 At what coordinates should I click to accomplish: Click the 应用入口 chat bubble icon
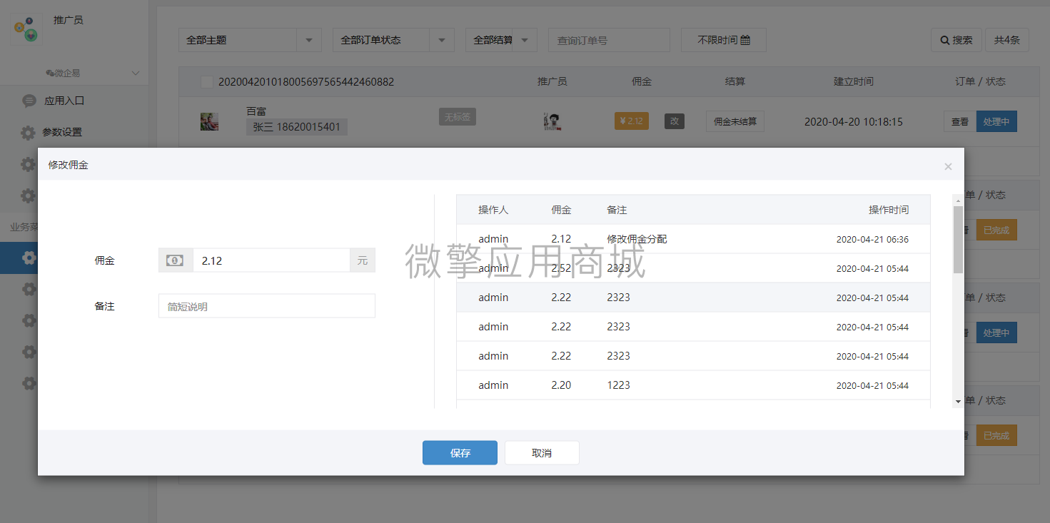29,101
